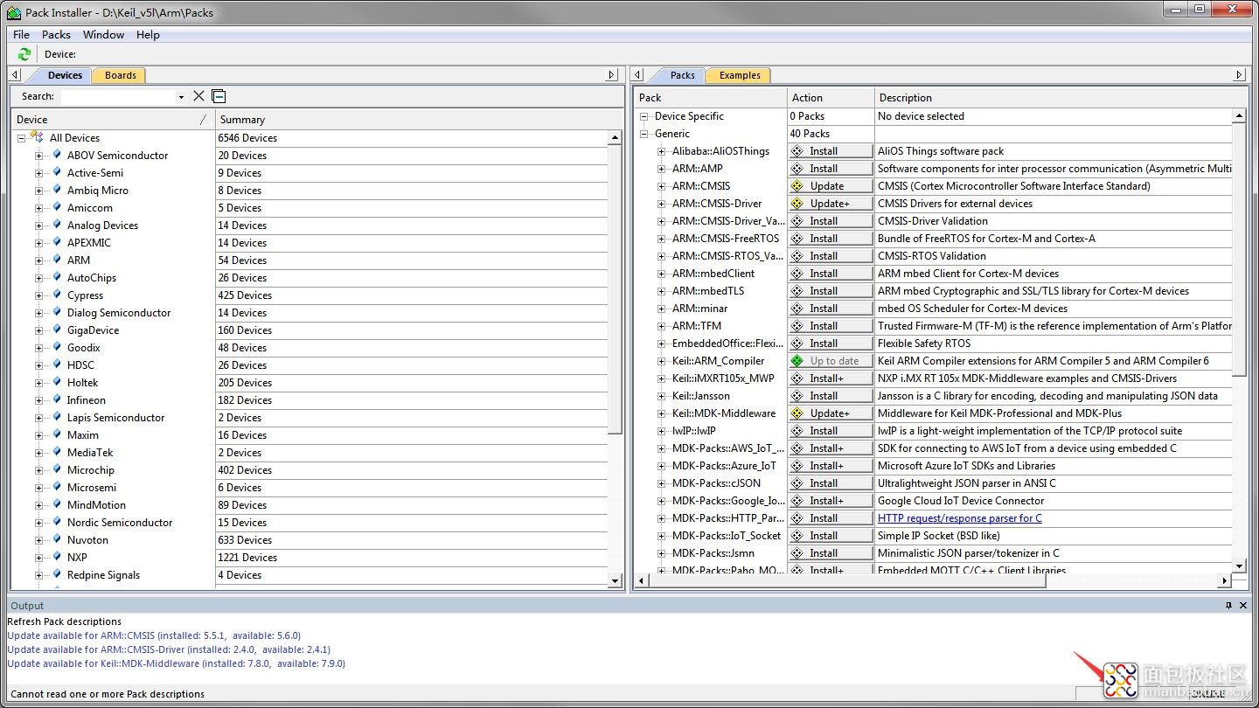The image size is (1259, 708).
Task: Open the Help menu
Action: [148, 35]
